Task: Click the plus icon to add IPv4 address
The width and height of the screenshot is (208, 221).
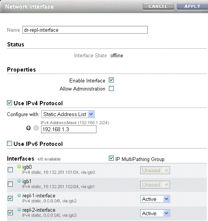Action: point(29,128)
